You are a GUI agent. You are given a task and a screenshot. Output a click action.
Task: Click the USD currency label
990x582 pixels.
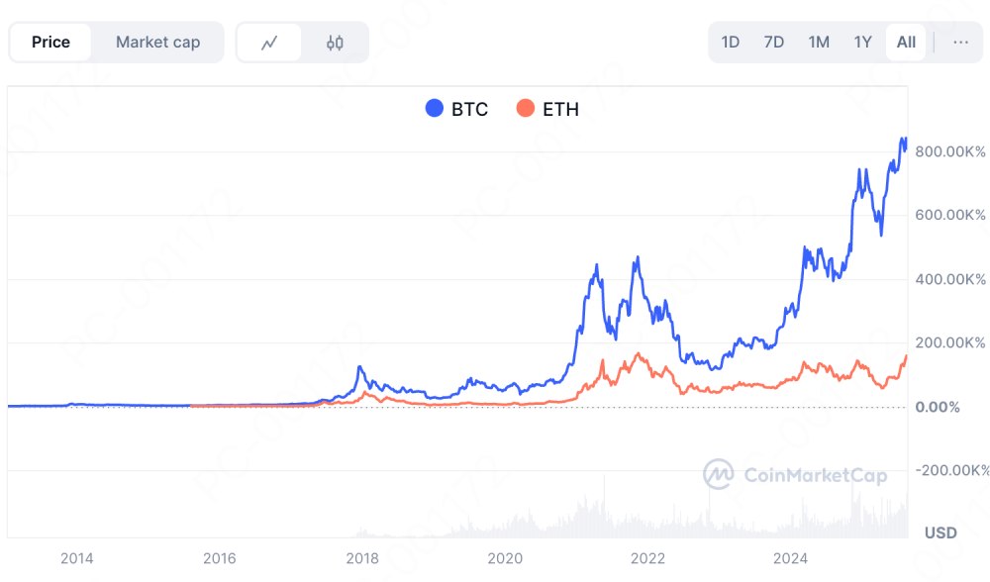click(940, 533)
